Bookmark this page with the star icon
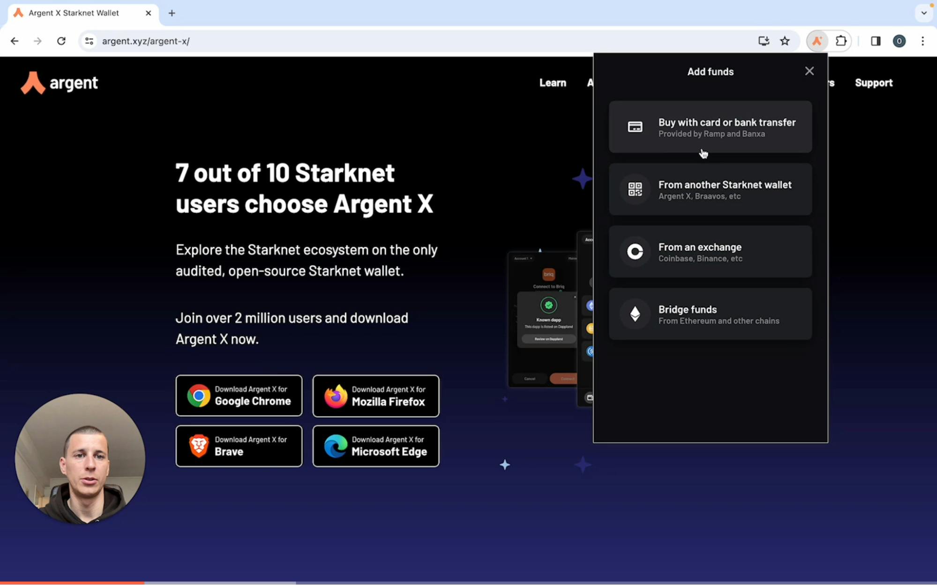The image size is (937, 585). (785, 41)
